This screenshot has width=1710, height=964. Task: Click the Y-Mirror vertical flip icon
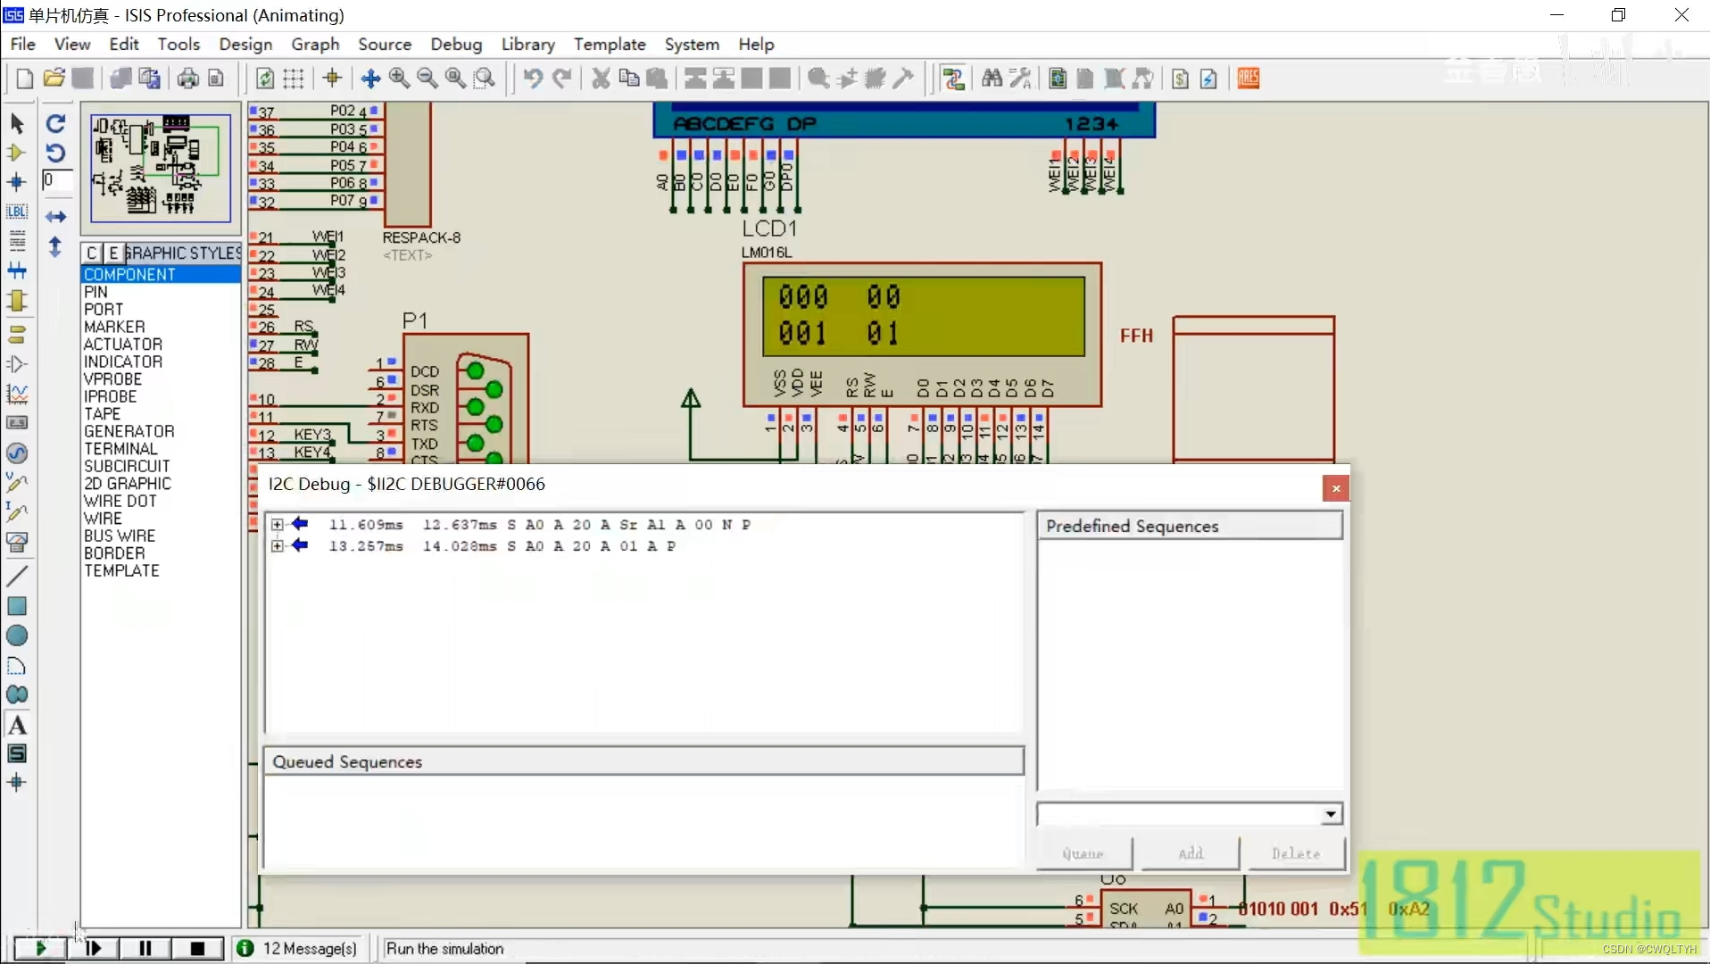[55, 246]
